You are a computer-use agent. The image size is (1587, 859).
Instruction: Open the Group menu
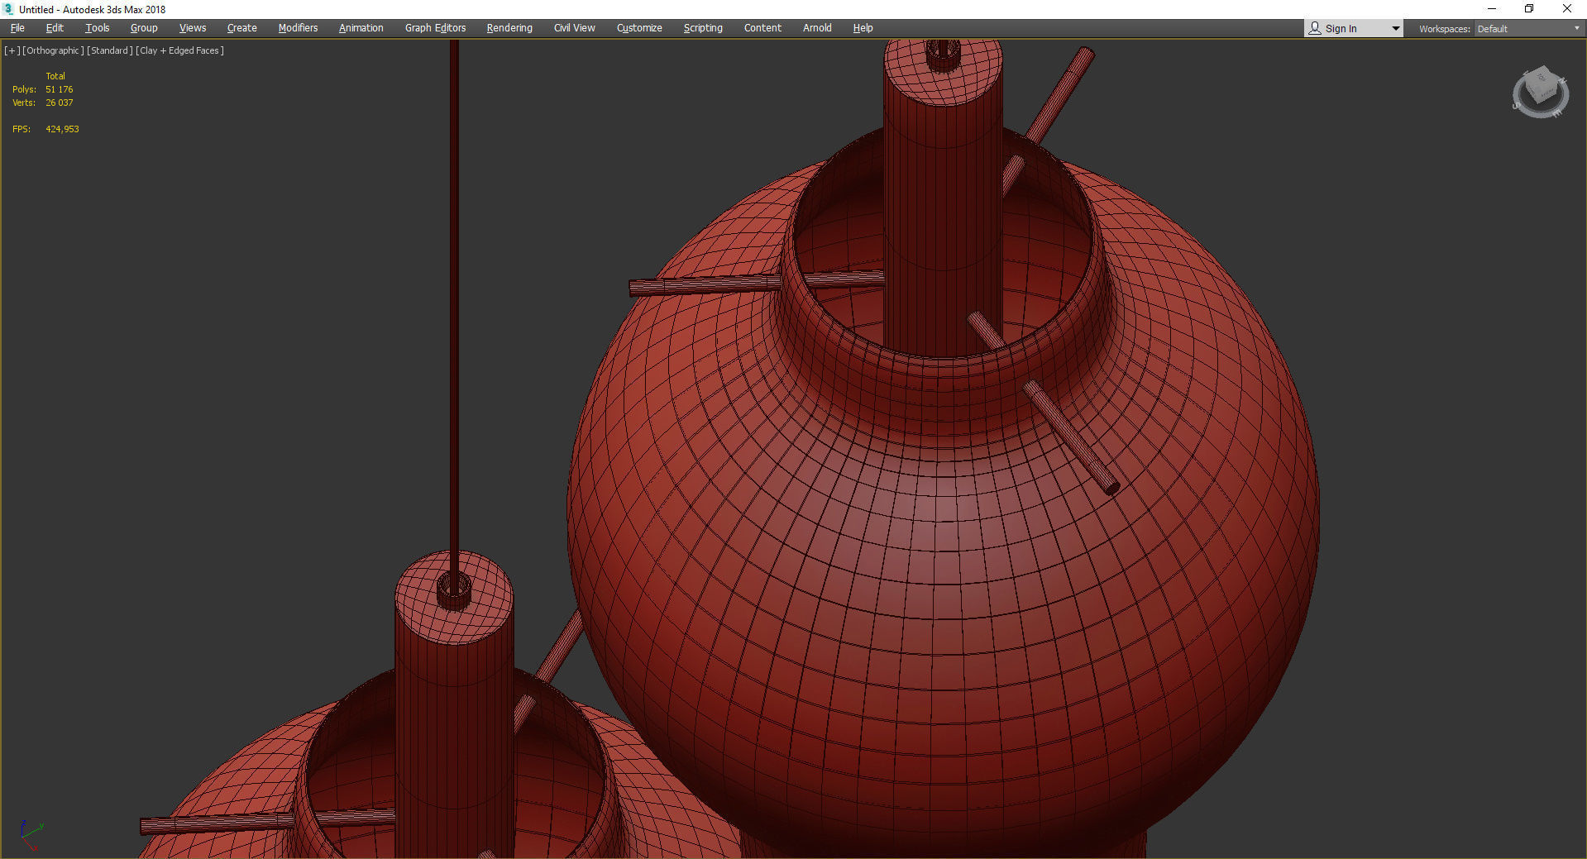[x=144, y=28]
